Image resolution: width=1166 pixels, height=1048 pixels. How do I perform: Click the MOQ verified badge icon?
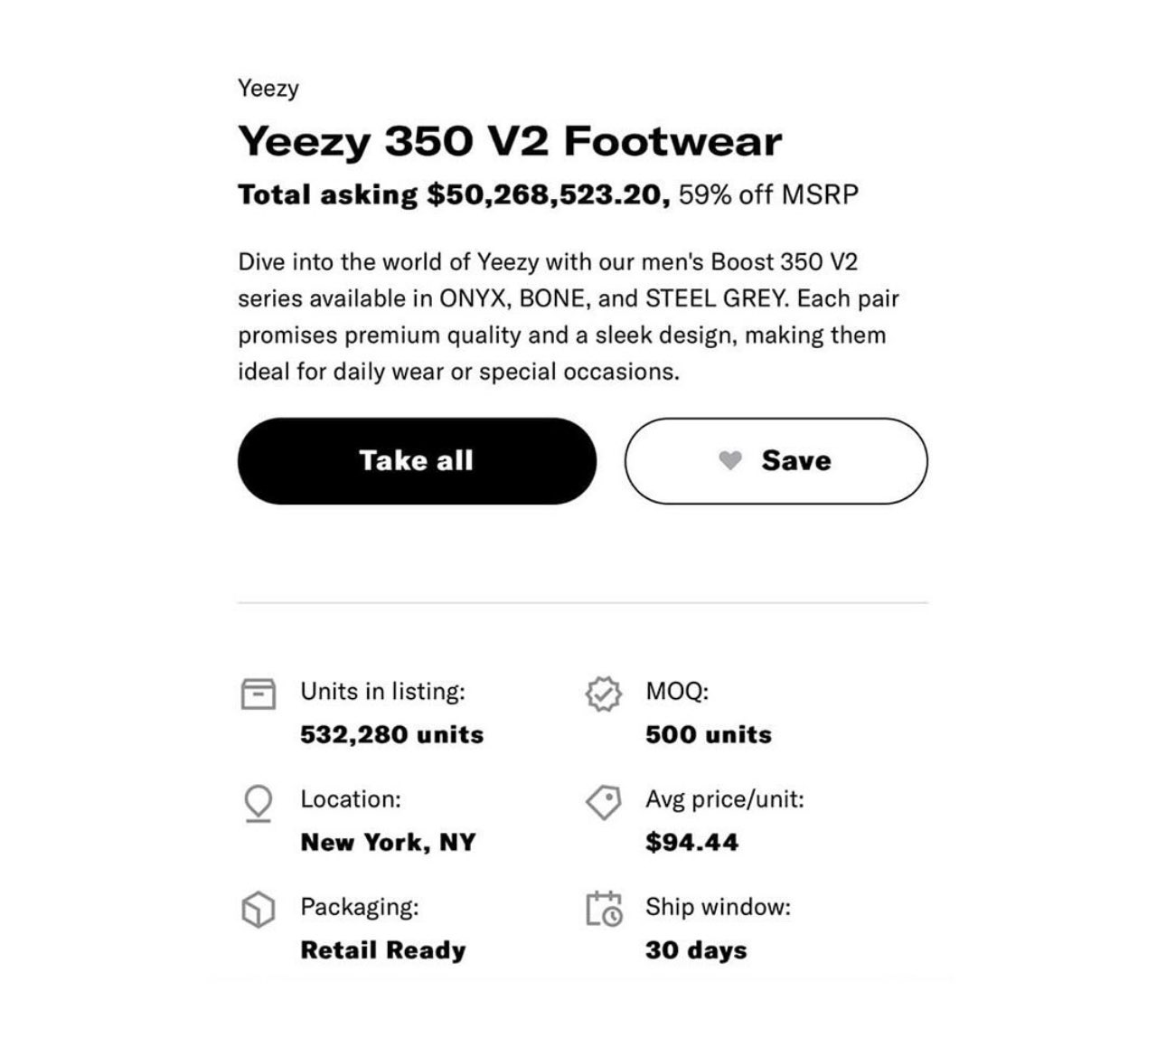604,694
